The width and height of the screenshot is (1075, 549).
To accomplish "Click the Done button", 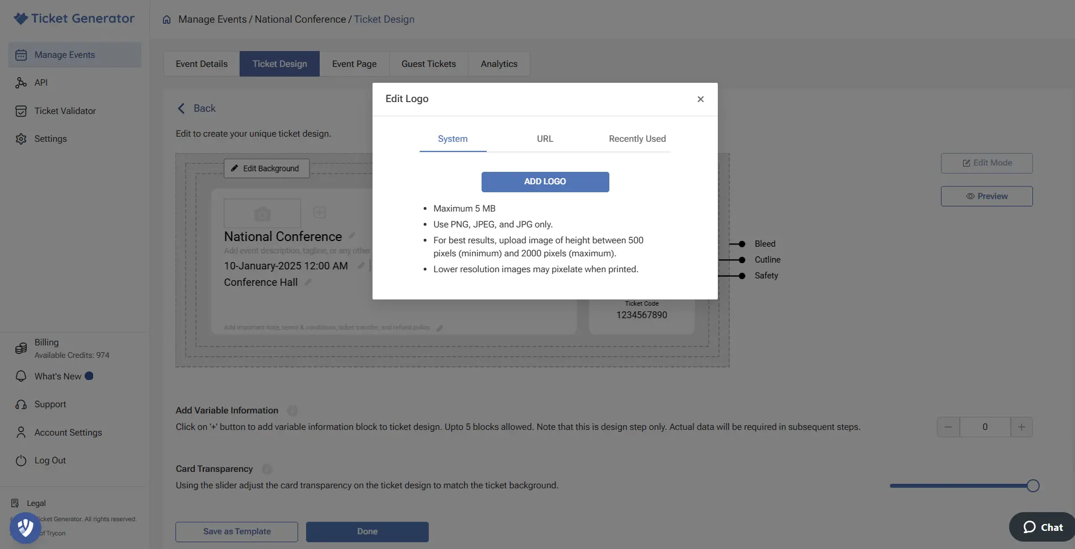I will pos(367,532).
